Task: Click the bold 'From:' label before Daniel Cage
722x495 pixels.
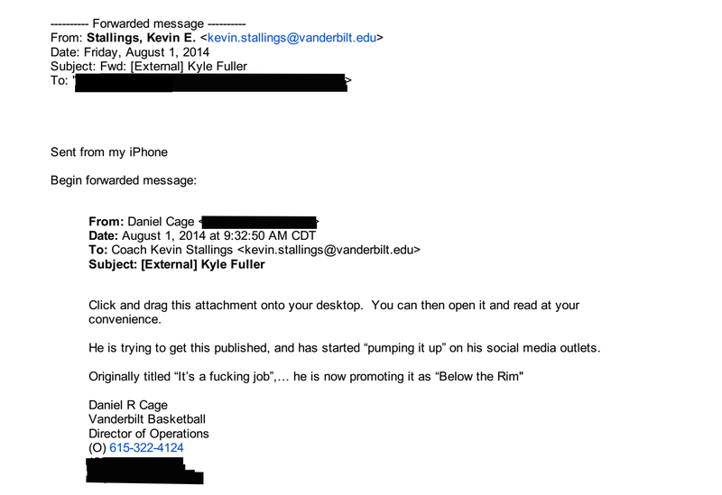Action: pyautogui.click(x=106, y=222)
